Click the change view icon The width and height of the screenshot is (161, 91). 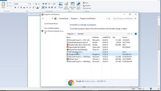[x=129, y=34]
